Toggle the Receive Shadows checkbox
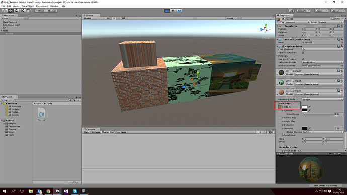This screenshot has width=347, height=195. tap(303, 53)
